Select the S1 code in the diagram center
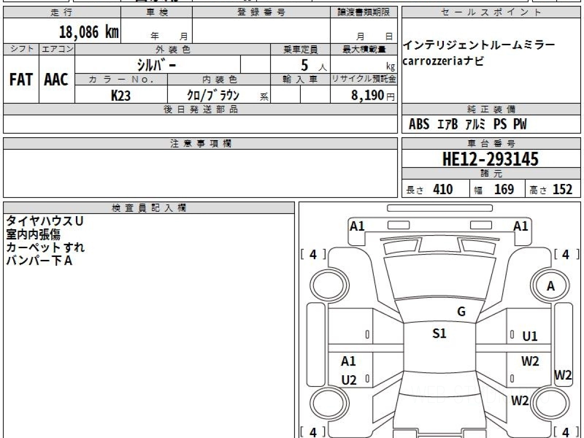 439,333
